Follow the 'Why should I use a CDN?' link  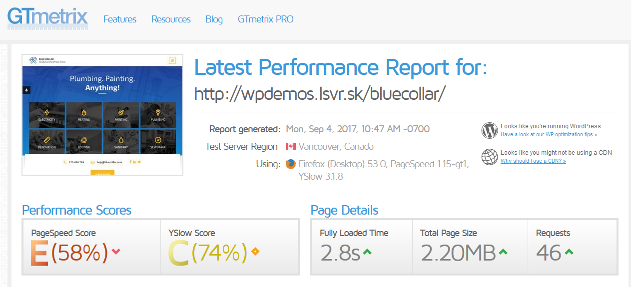click(533, 161)
